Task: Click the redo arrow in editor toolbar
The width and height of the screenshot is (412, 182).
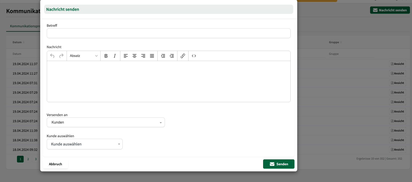Action: [61, 56]
